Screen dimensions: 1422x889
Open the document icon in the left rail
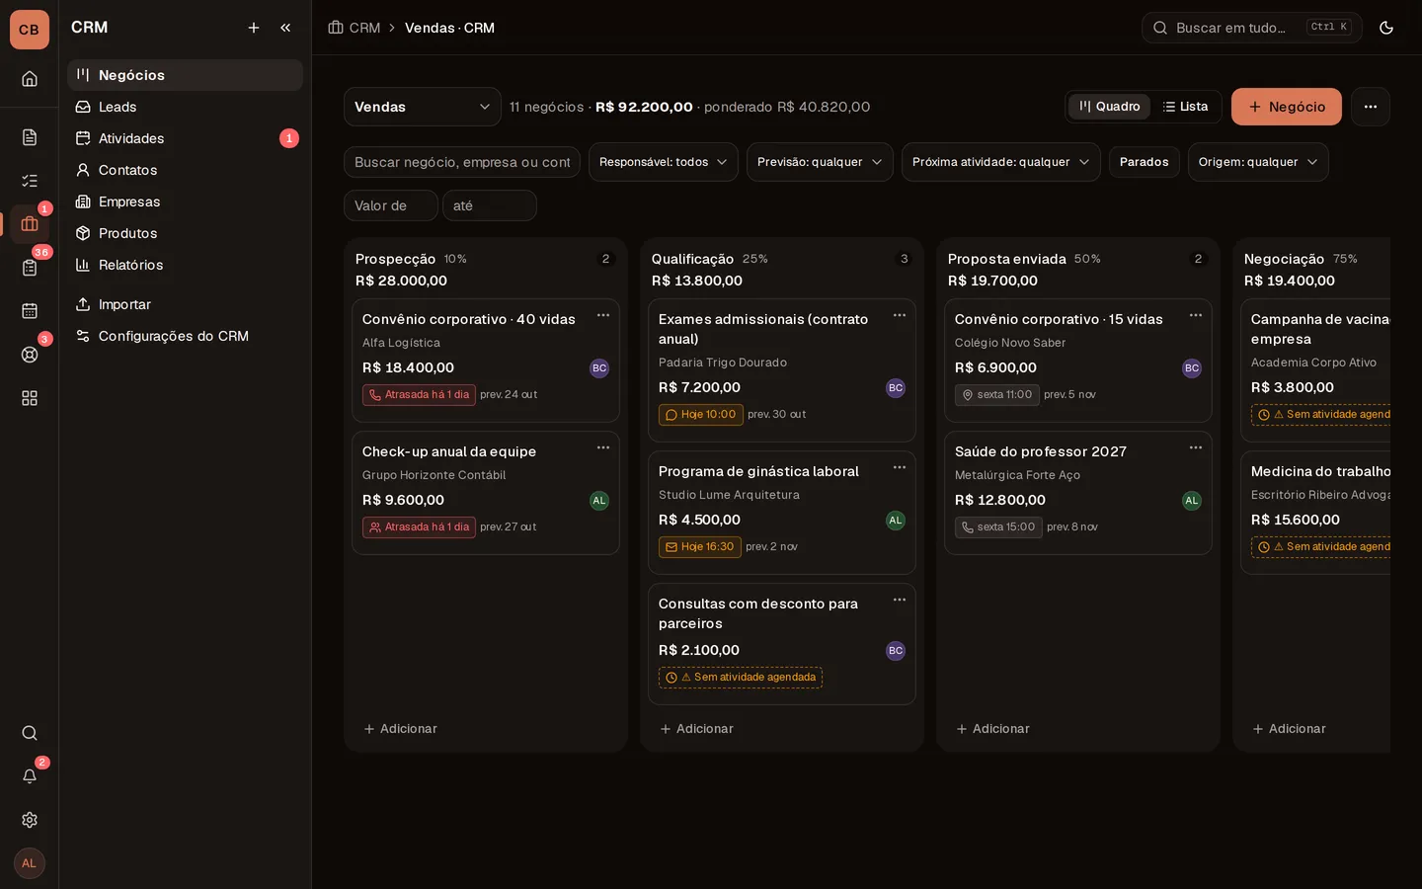pyautogui.click(x=30, y=137)
